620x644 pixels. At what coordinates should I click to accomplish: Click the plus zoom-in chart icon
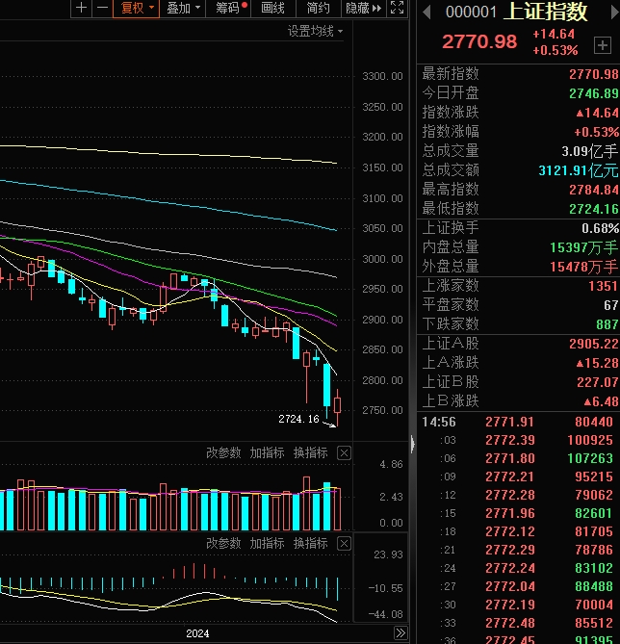pos(82,8)
